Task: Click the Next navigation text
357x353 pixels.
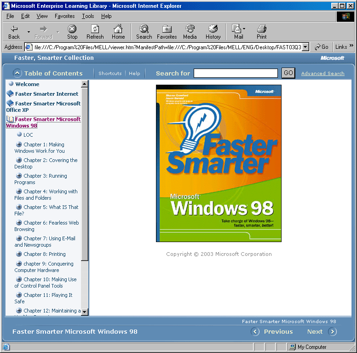Action: pyautogui.click(x=315, y=331)
